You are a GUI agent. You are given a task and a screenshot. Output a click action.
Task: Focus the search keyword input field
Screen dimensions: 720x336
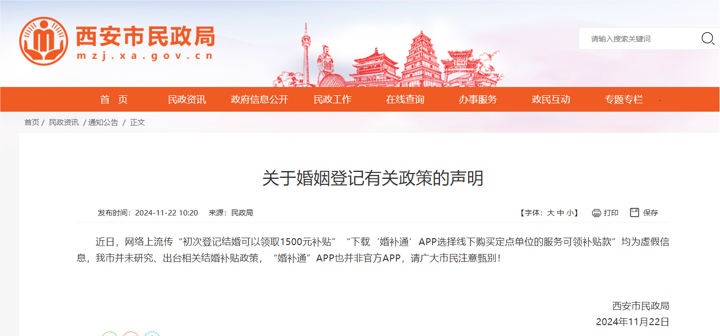click(642, 39)
